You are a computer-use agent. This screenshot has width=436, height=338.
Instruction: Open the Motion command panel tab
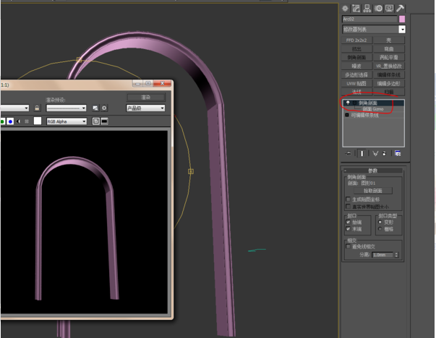tap(378, 9)
